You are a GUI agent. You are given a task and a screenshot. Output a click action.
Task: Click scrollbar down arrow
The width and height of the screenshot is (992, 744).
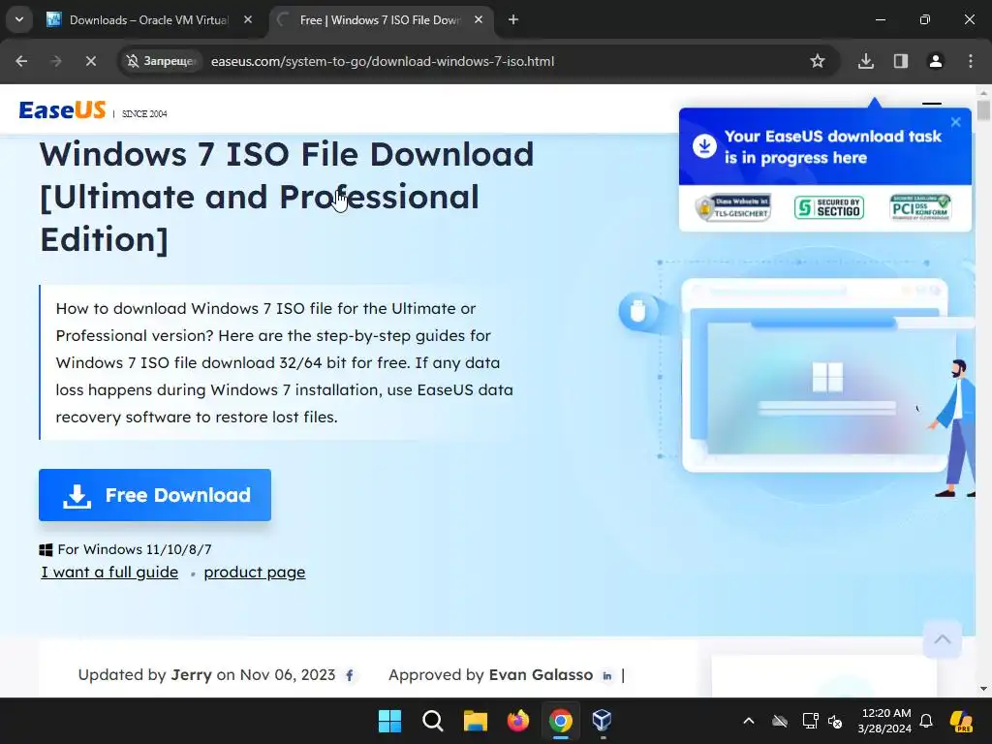point(983,689)
